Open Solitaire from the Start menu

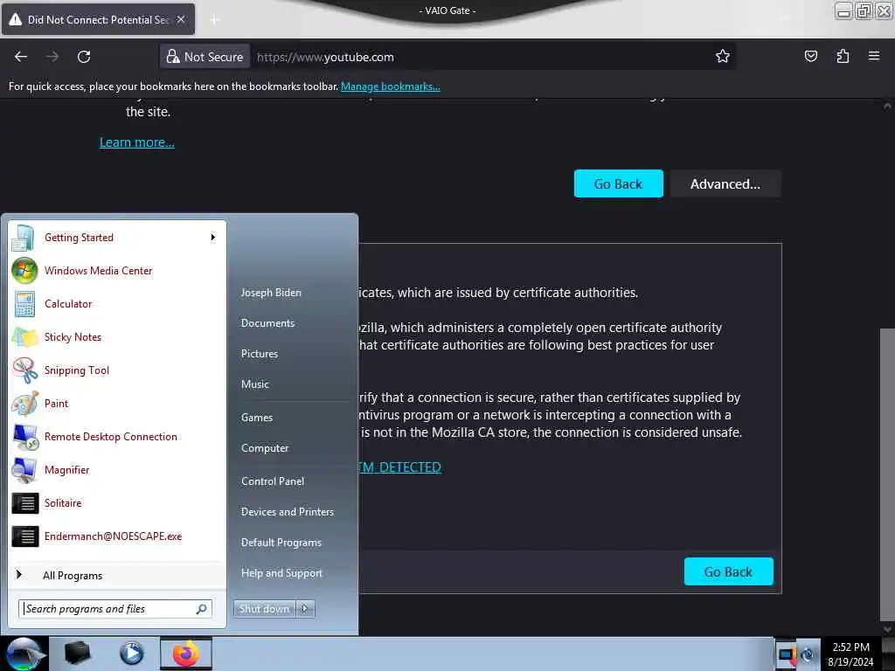[x=117, y=502]
